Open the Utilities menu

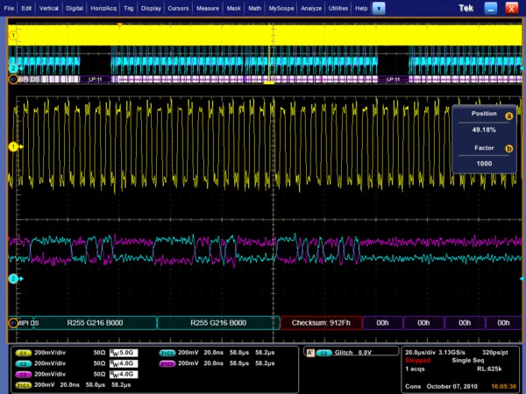[338, 9]
